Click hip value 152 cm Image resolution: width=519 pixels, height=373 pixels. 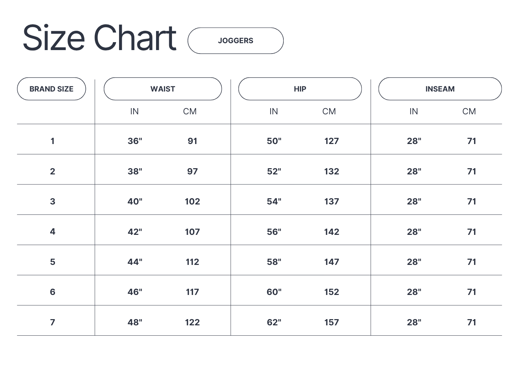click(x=331, y=292)
